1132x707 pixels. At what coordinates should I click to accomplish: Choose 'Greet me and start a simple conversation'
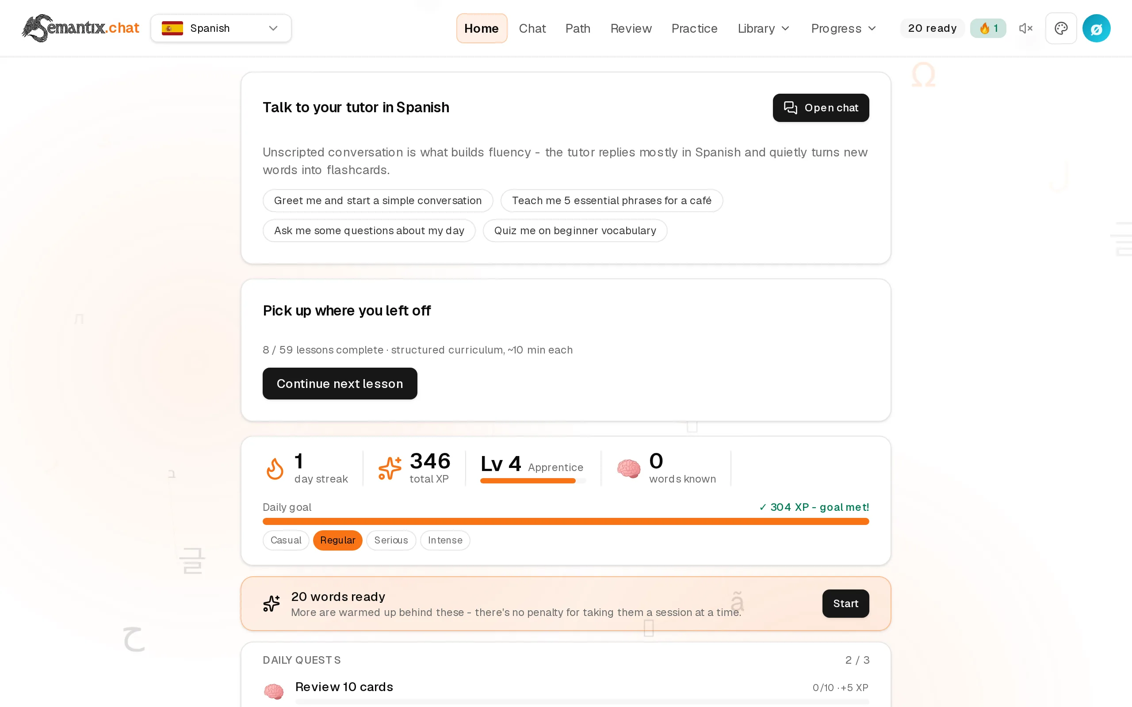pyautogui.click(x=378, y=201)
